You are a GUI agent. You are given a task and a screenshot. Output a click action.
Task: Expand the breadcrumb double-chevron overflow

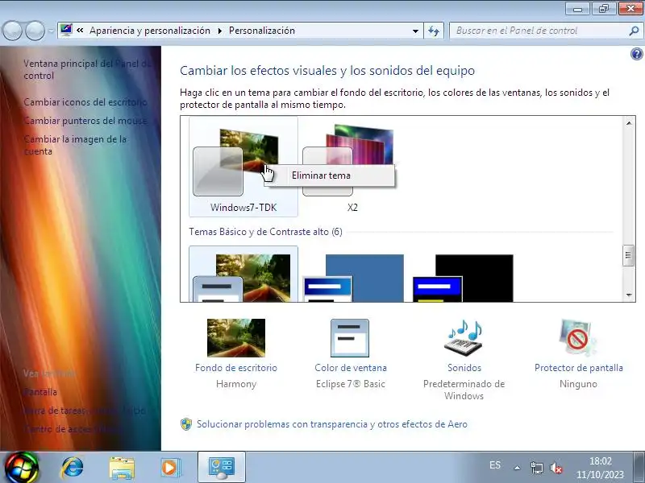80,31
